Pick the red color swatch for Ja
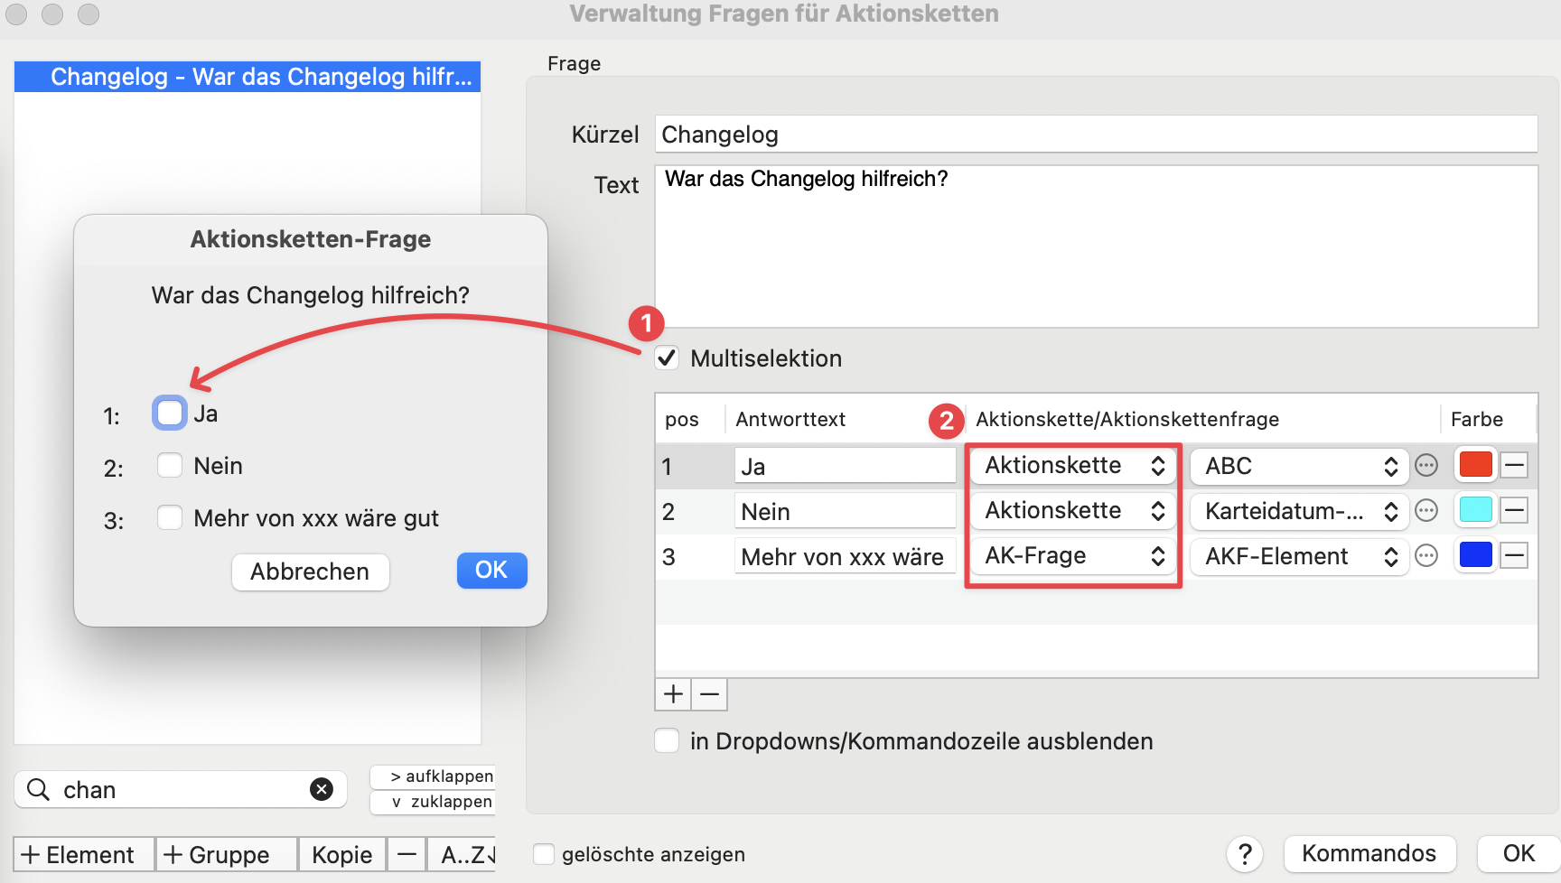Screen dimensions: 1561x883 1476,465
